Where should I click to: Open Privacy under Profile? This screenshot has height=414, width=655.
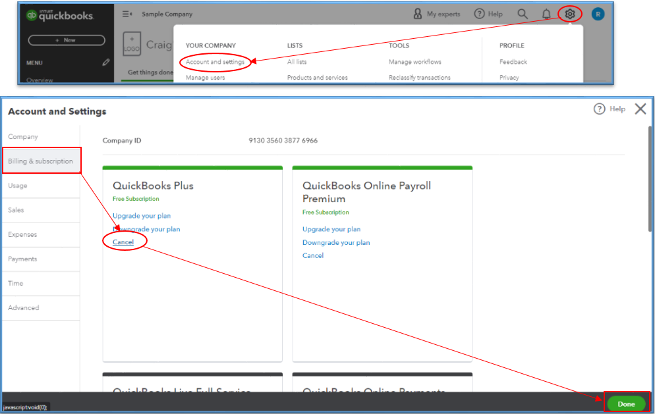pos(509,78)
